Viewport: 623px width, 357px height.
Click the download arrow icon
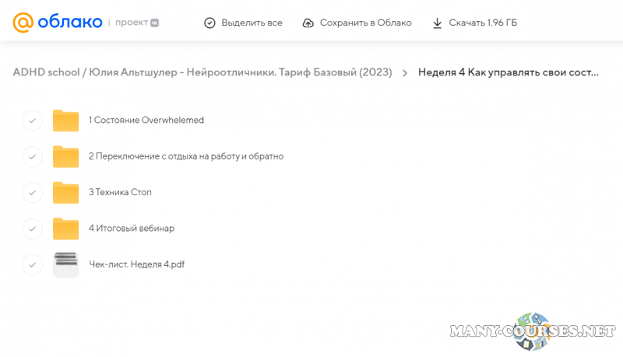(437, 23)
